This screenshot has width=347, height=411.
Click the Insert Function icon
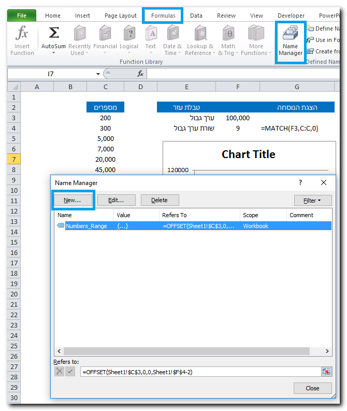[22, 34]
